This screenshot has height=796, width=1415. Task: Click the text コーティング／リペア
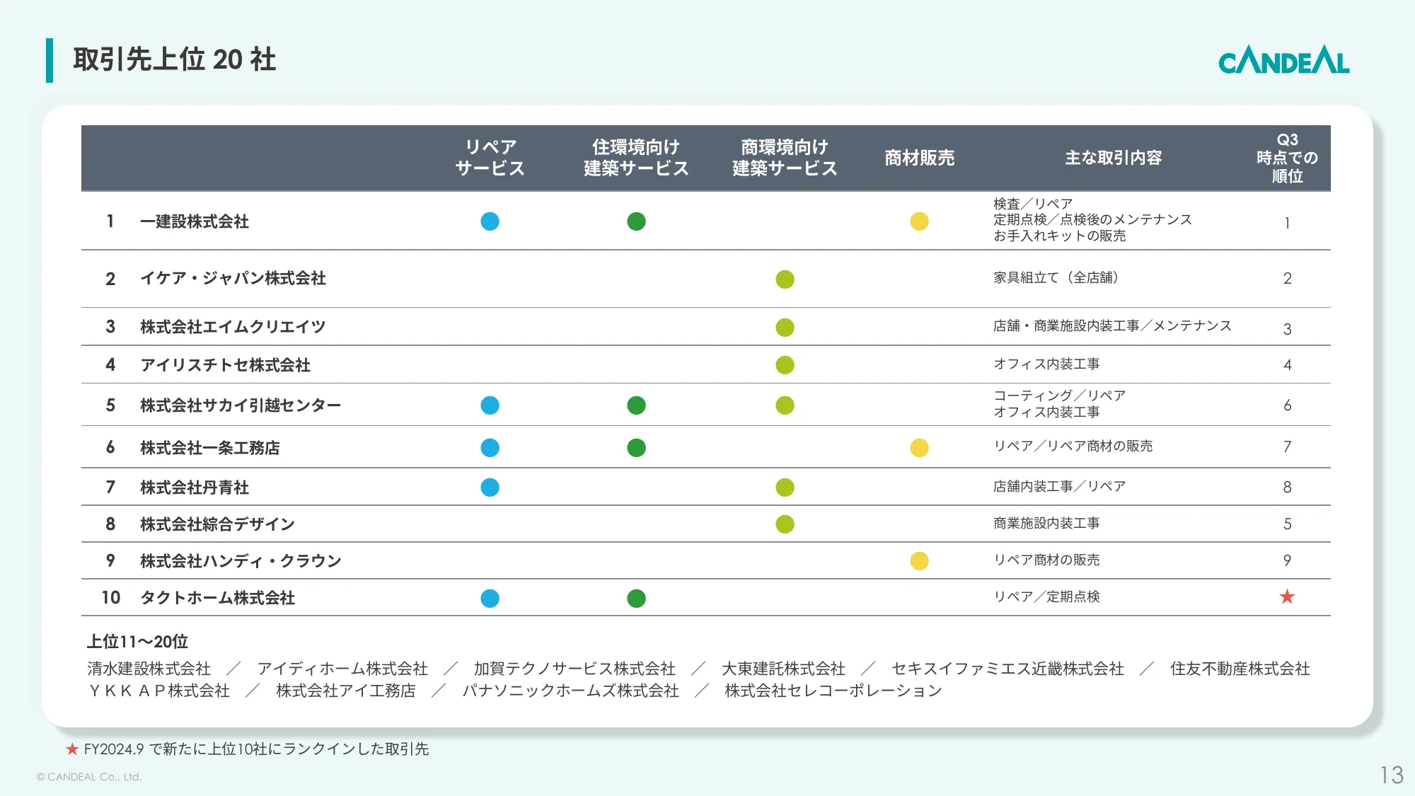[1059, 396]
